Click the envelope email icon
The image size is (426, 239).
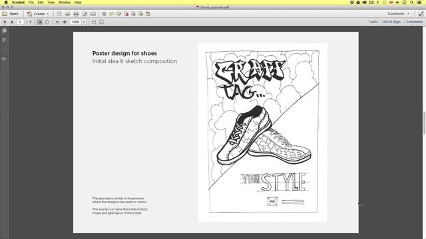coord(93,13)
